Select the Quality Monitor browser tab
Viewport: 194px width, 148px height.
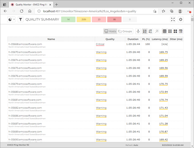(x=30, y=4)
